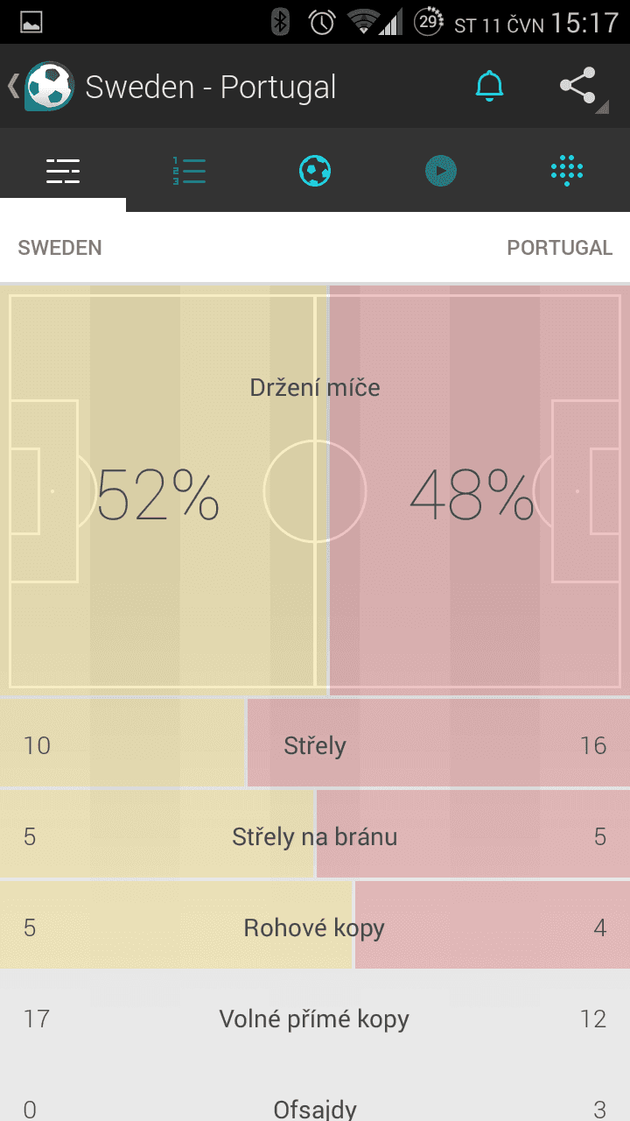Open the share menu
This screenshot has width=630, height=1121.
578,86
